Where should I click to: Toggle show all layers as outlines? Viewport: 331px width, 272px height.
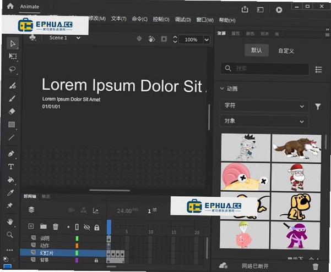tap(77, 227)
